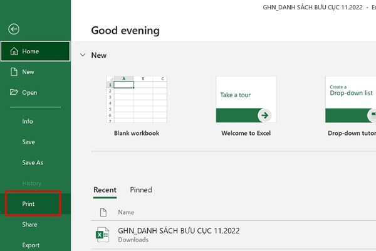Switch to the Recent tab
The width and height of the screenshot is (376, 251).
[105, 190]
